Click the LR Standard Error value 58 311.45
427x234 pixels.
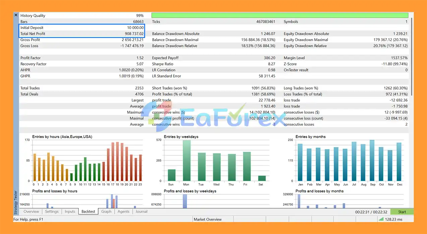pyautogui.click(x=267, y=76)
